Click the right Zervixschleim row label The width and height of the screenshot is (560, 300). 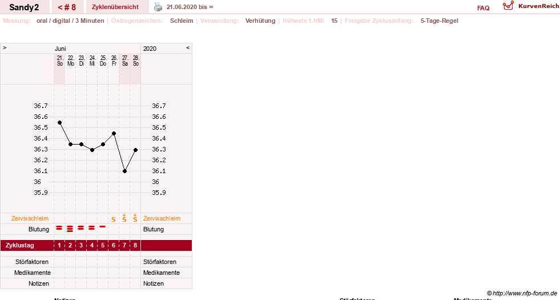(x=162, y=218)
